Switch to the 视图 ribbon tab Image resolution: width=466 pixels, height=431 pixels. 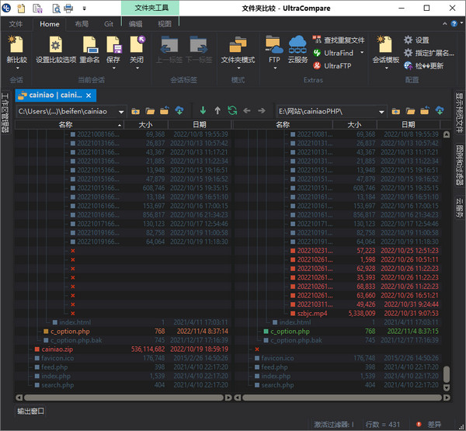165,24
